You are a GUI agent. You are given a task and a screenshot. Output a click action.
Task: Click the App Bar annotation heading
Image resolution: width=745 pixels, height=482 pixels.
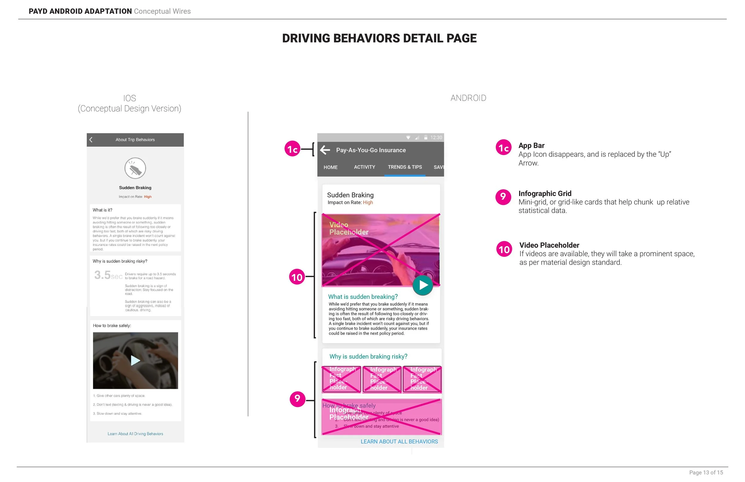pyautogui.click(x=531, y=146)
